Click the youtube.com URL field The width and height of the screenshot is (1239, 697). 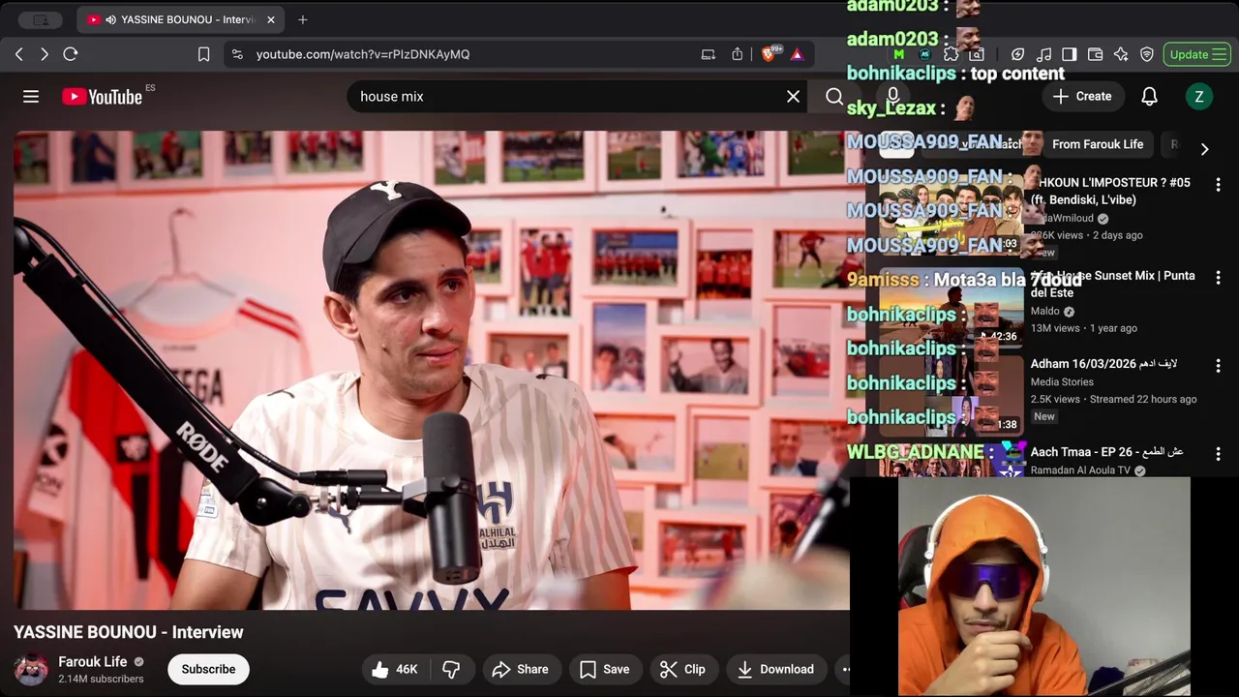point(363,54)
